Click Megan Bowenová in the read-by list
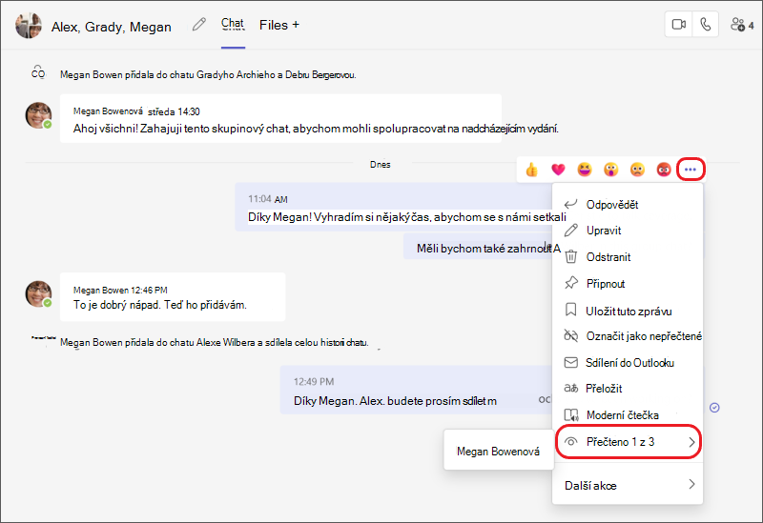The height and width of the screenshot is (523, 763). [x=498, y=452]
